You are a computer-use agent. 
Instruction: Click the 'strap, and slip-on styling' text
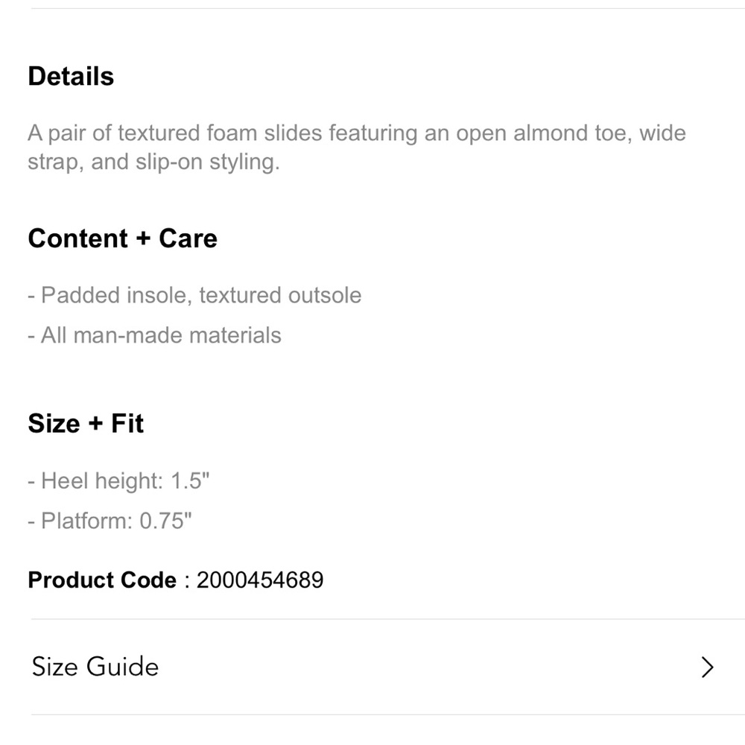coord(153,162)
